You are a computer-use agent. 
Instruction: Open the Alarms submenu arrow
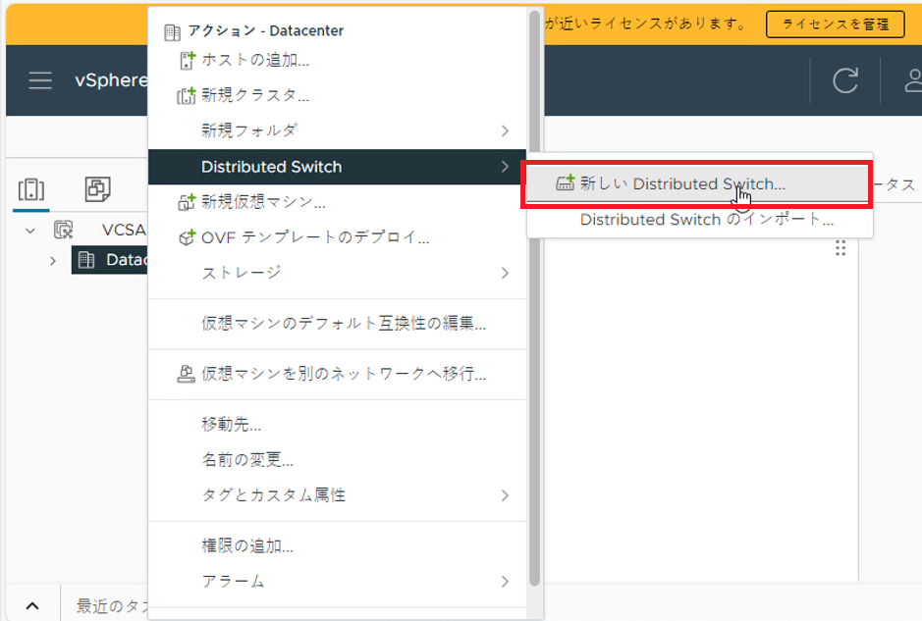tap(505, 581)
